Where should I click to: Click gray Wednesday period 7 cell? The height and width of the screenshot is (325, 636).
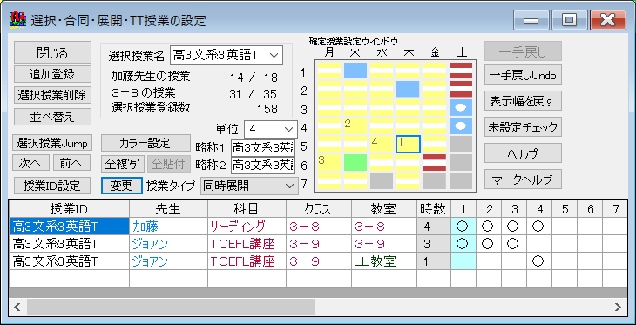(382, 180)
